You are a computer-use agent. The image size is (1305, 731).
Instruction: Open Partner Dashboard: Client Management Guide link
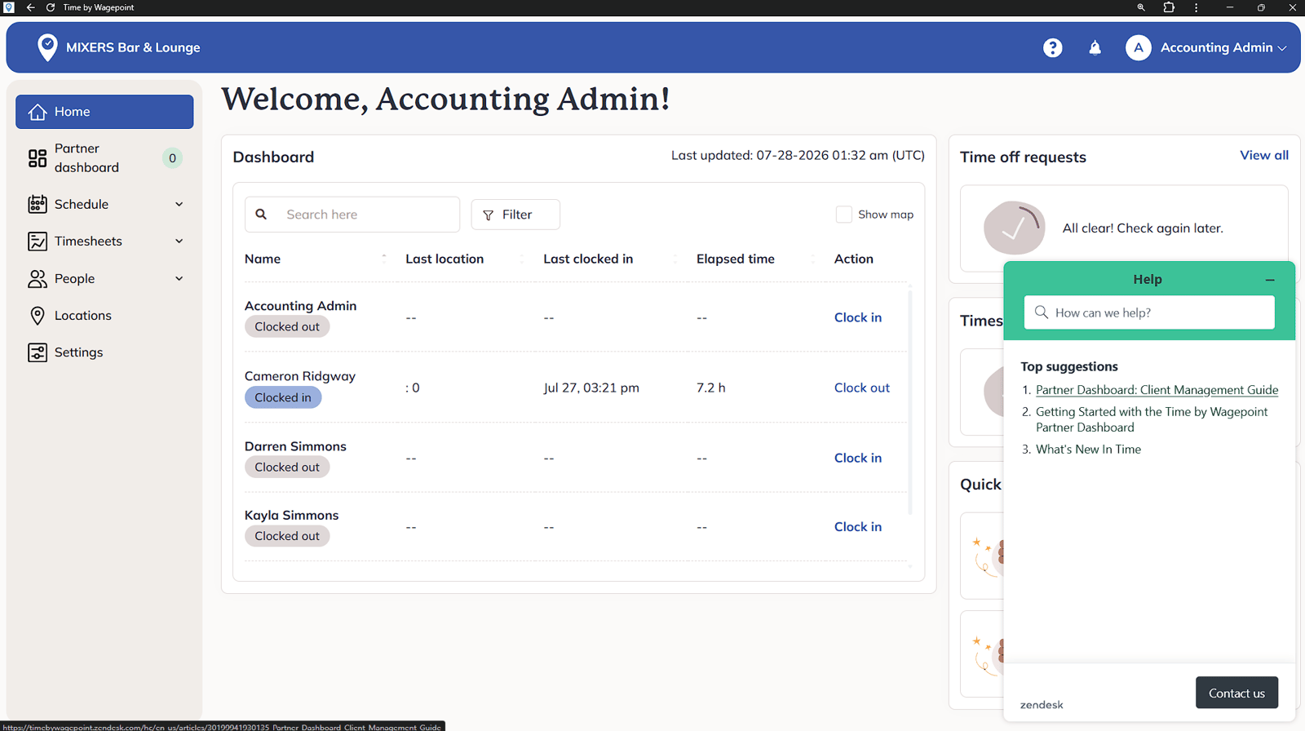click(x=1157, y=390)
